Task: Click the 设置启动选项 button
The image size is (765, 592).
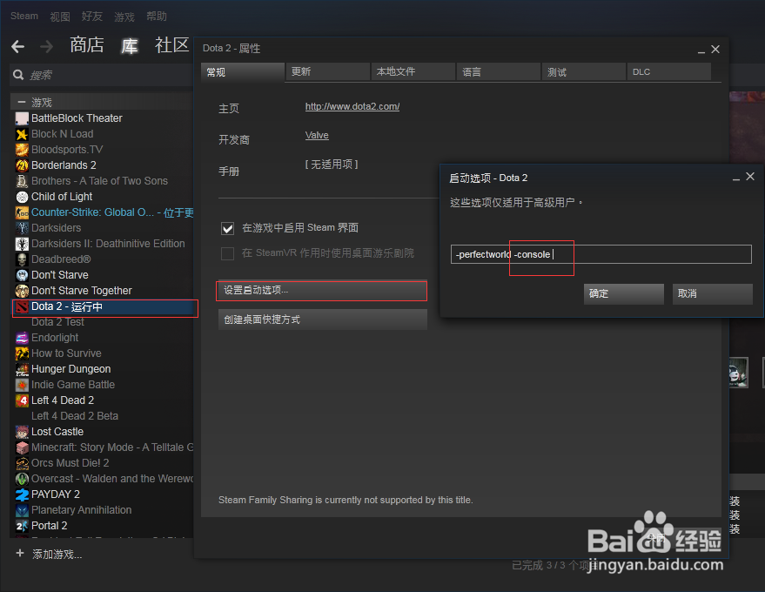Action: [322, 291]
